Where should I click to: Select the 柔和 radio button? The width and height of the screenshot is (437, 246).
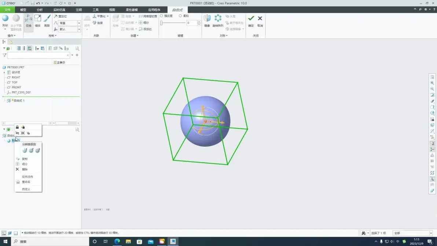(x=180, y=16)
